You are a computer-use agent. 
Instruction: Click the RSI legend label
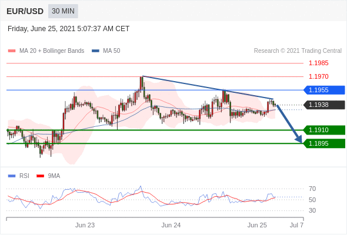pyautogui.click(x=24, y=176)
